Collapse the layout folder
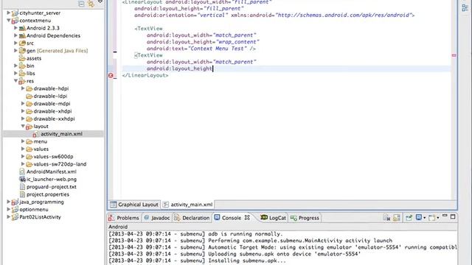The height and width of the screenshot is (265, 472). (x=23, y=126)
